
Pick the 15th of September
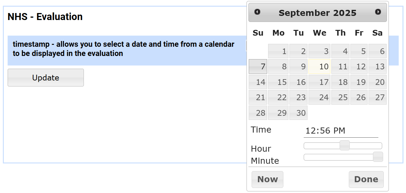click(x=278, y=82)
